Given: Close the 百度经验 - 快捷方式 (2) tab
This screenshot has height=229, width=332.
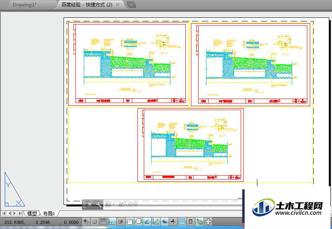Looking at the screenshot, I should pos(118,4).
